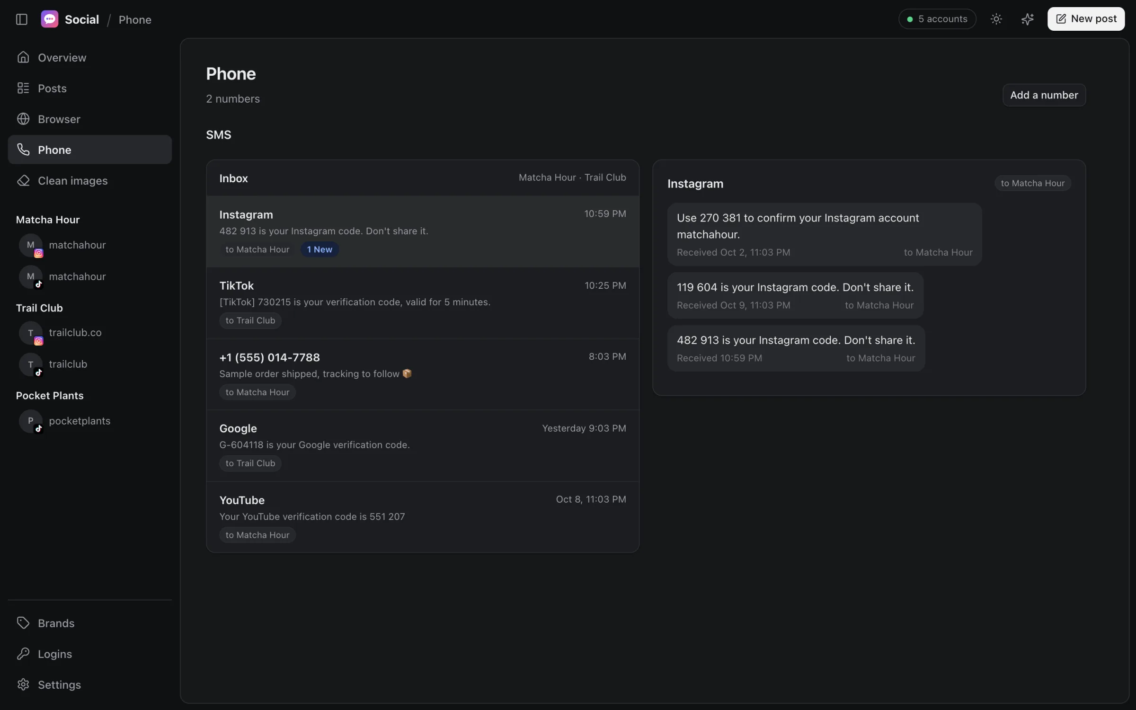Viewport: 1136px width, 710px height.
Task: Select Phone in the sidebar
Action: point(90,150)
